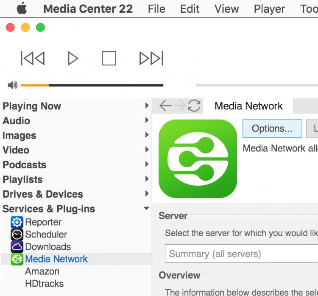Click the Scheduler clock icon
Viewport: 318px width, 296px height.
[17, 235]
